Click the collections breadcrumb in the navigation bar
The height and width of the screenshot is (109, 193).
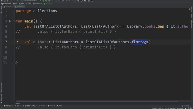(x=37, y=4)
